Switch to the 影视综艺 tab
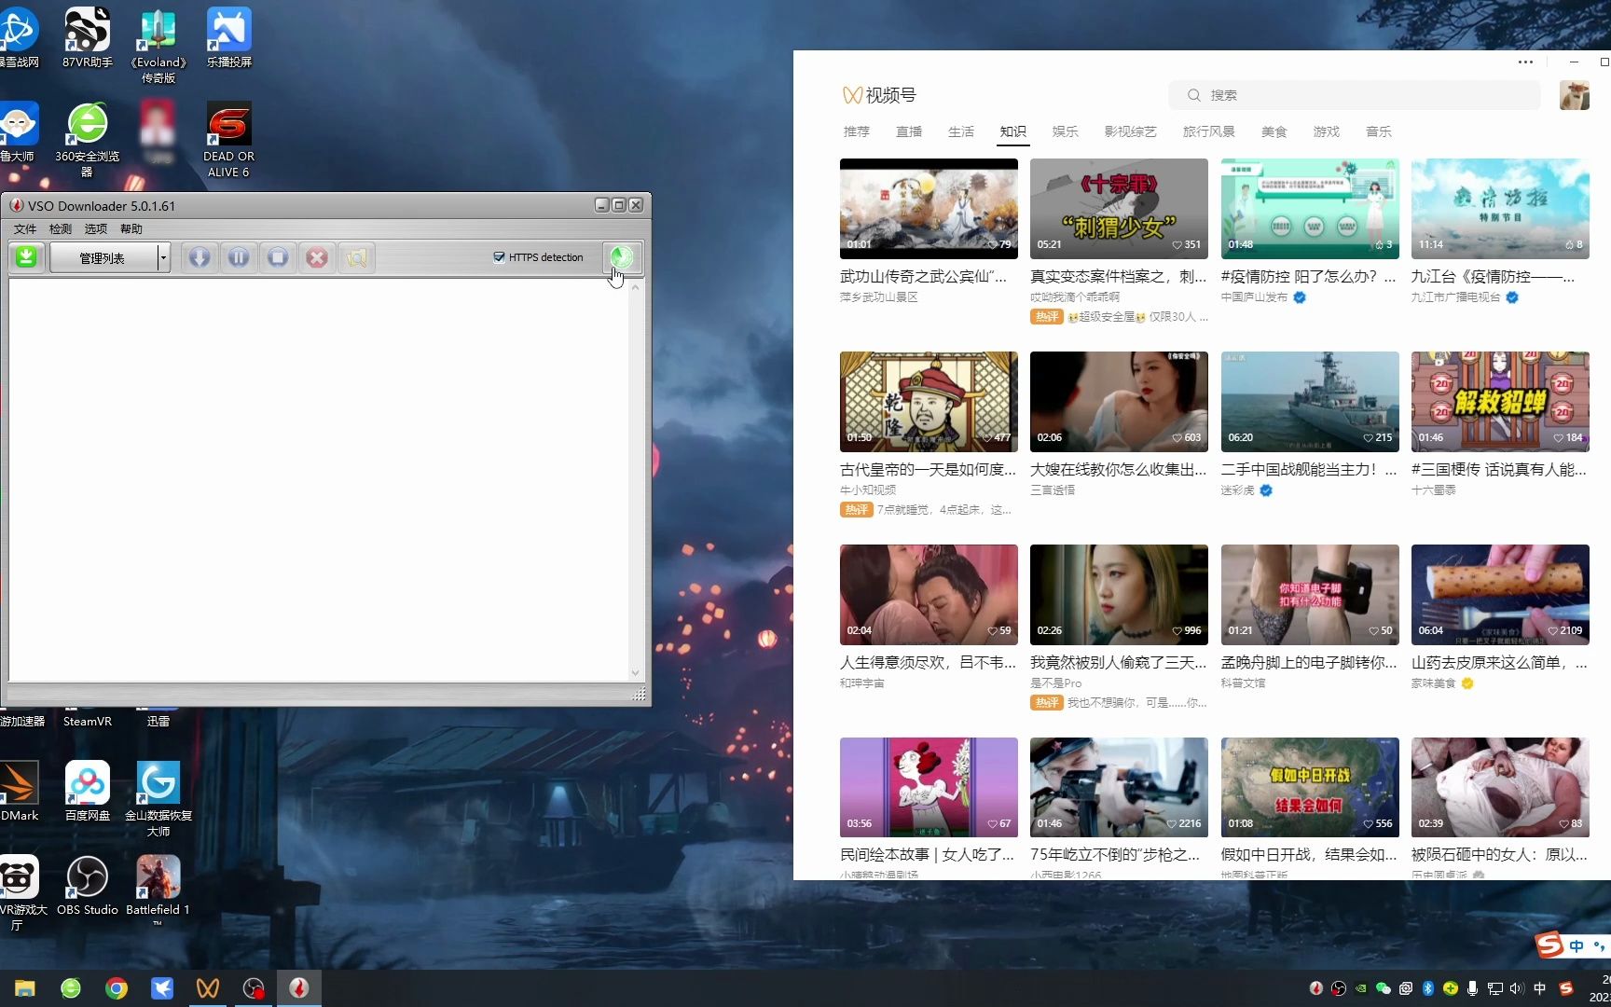The width and height of the screenshot is (1611, 1007). (x=1131, y=131)
